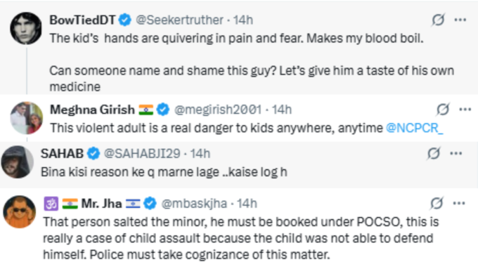Click Grok icon on Mr. Jha's tweet
Screen dimensions: 478x269
tap(437, 203)
